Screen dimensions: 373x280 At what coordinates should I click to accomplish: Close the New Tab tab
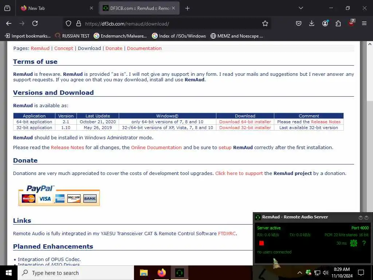point(91,8)
